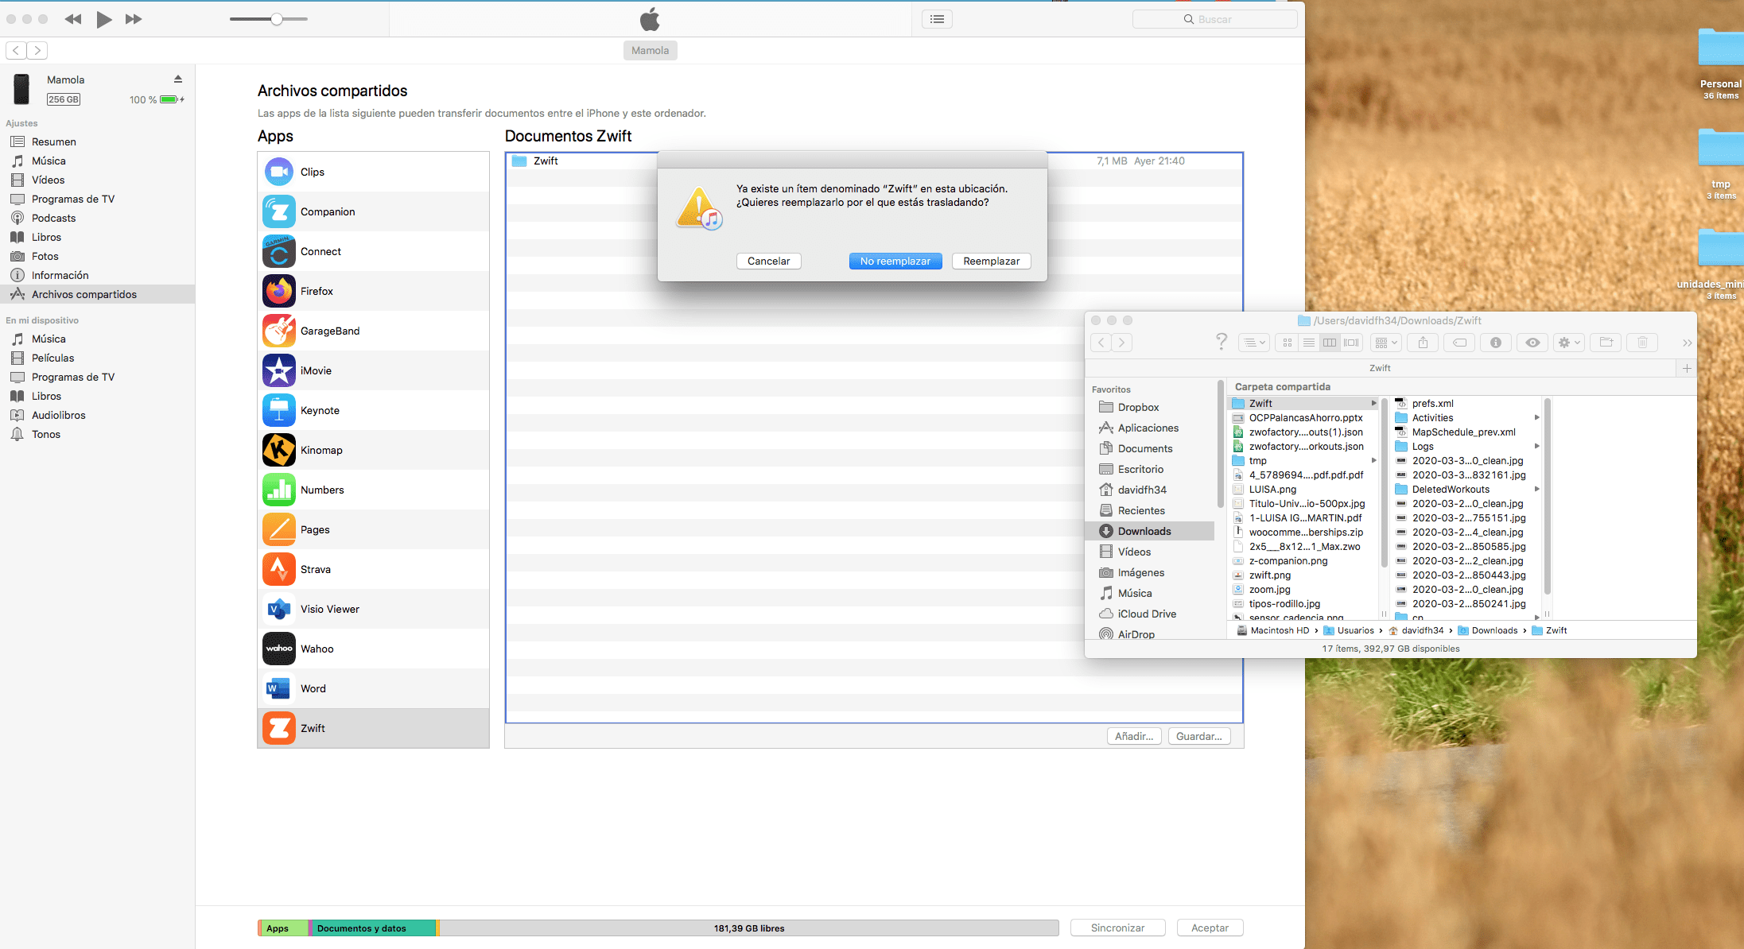Switch Finder to gallery view
Viewport: 1744px width, 949px height.
pyautogui.click(x=1351, y=343)
